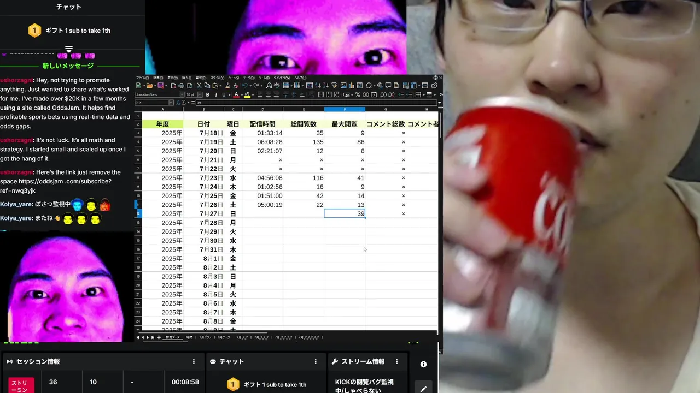Click the align right icon
This screenshot has height=393, width=700.
(276, 95)
